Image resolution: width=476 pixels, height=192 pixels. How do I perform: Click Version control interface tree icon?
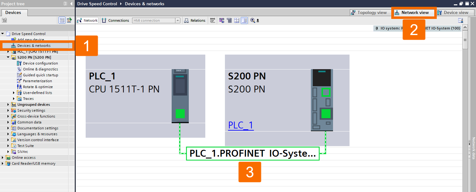[x=14, y=140]
